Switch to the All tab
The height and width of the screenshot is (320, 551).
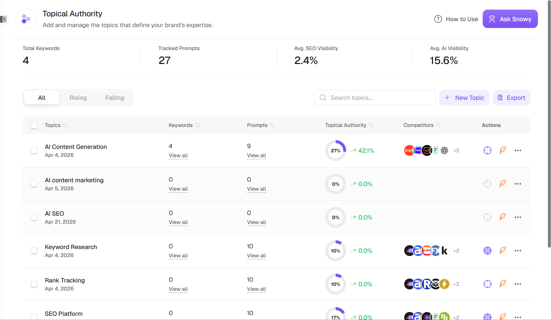[42, 98]
